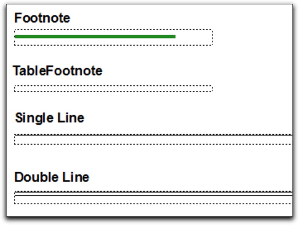Select the empty space inside the Footnote frame, right of the green line

(194, 37)
